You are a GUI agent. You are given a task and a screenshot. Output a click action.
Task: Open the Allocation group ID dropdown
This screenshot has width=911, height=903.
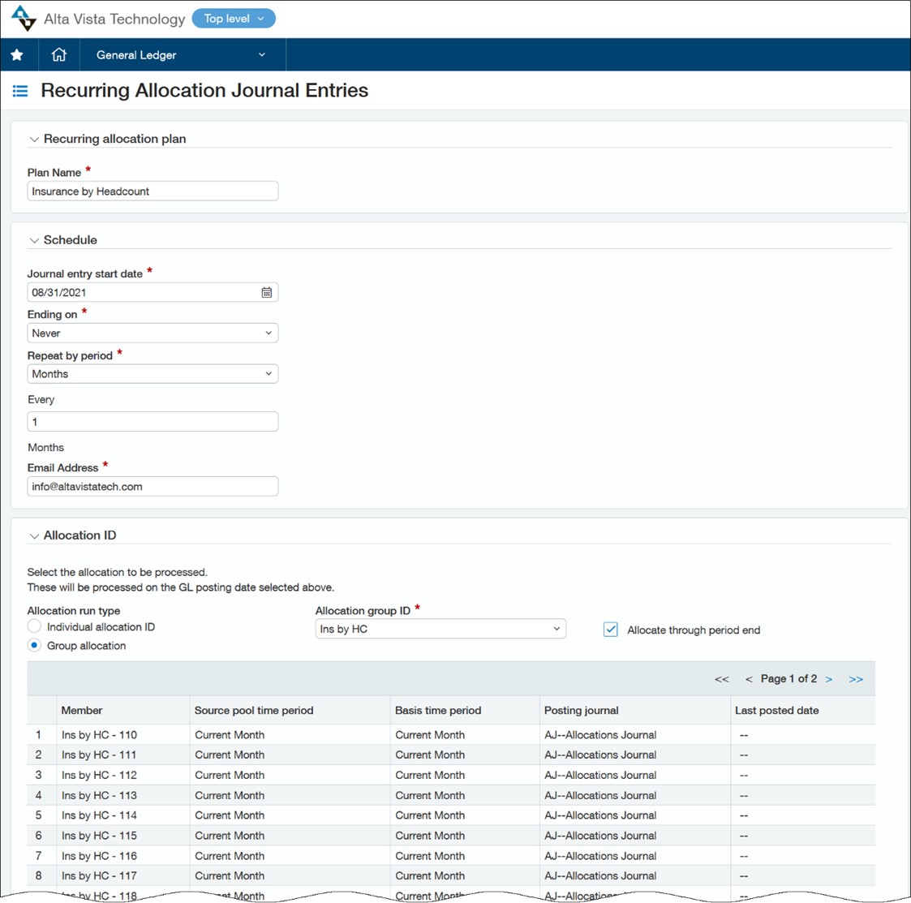click(440, 629)
